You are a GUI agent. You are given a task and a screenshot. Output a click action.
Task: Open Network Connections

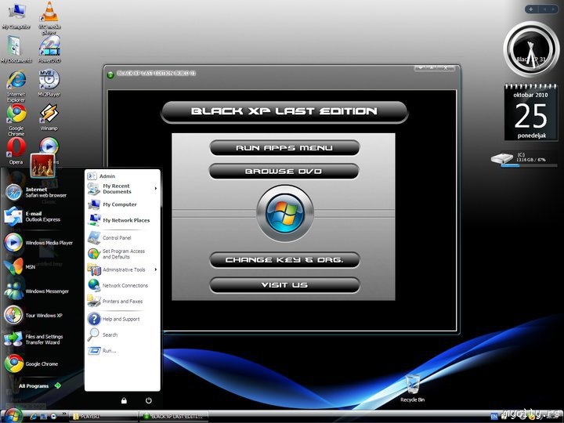click(118, 285)
